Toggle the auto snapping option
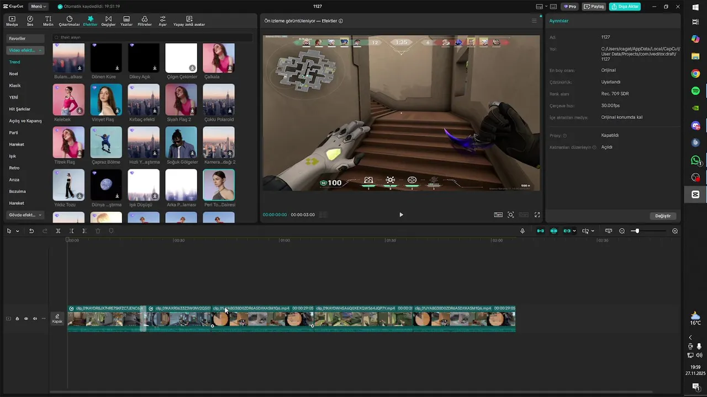707x397 pixels. click(x=553, y=231)
